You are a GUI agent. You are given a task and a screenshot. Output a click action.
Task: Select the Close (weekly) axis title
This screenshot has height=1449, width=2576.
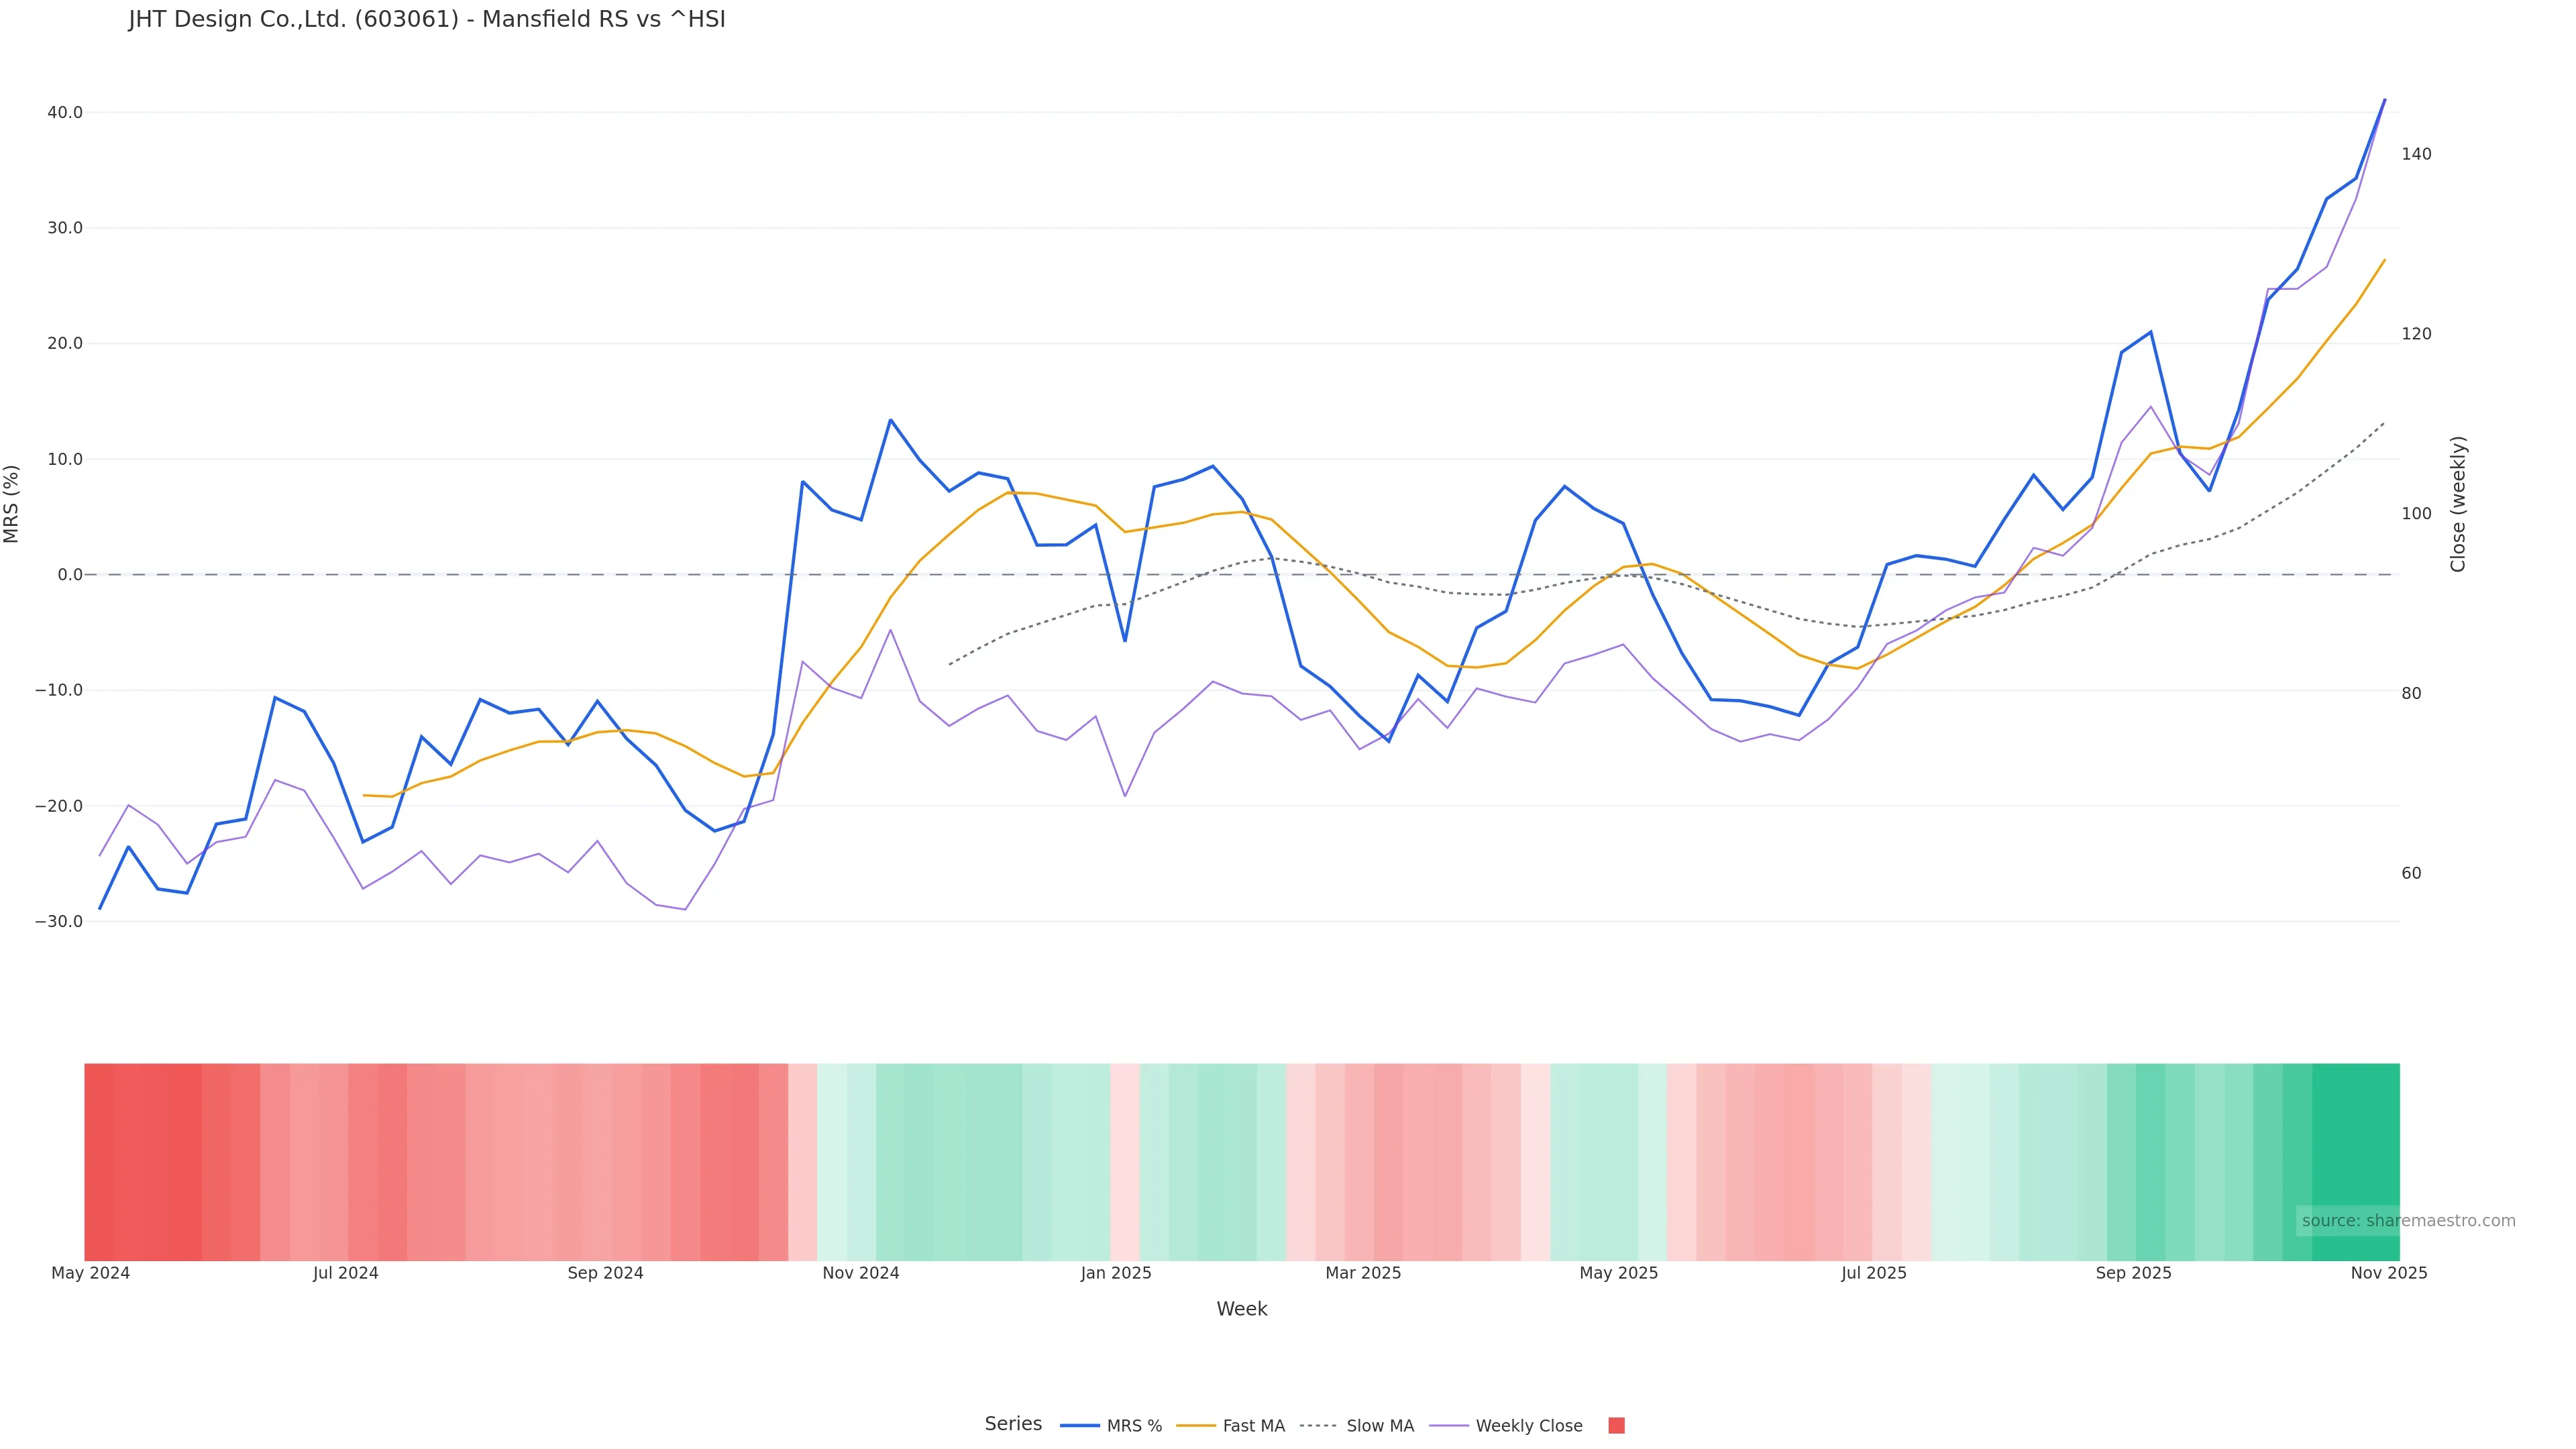[2458, 504]
